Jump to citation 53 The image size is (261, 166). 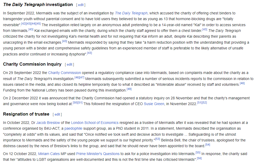pyautogui.click(x=158, y=139)
